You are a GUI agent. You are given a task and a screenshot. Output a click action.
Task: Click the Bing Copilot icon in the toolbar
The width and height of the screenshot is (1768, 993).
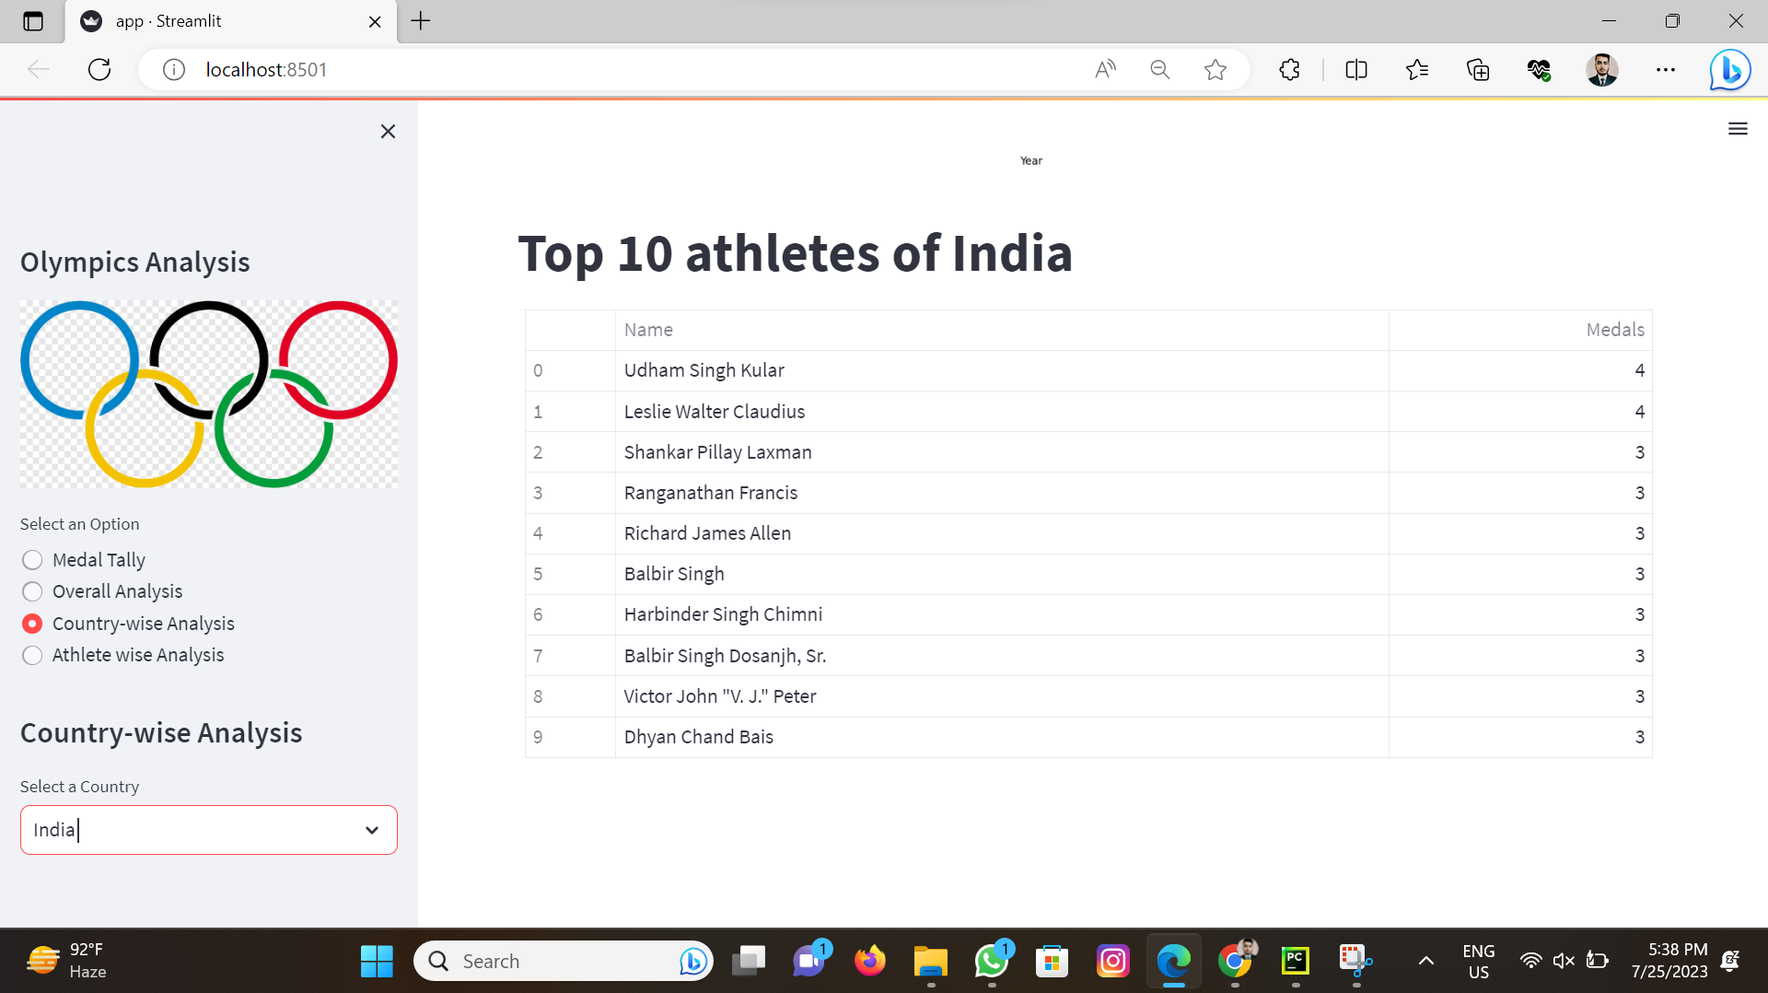1728,69
